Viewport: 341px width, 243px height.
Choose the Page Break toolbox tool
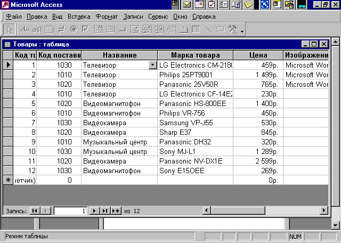click(172, 29)
